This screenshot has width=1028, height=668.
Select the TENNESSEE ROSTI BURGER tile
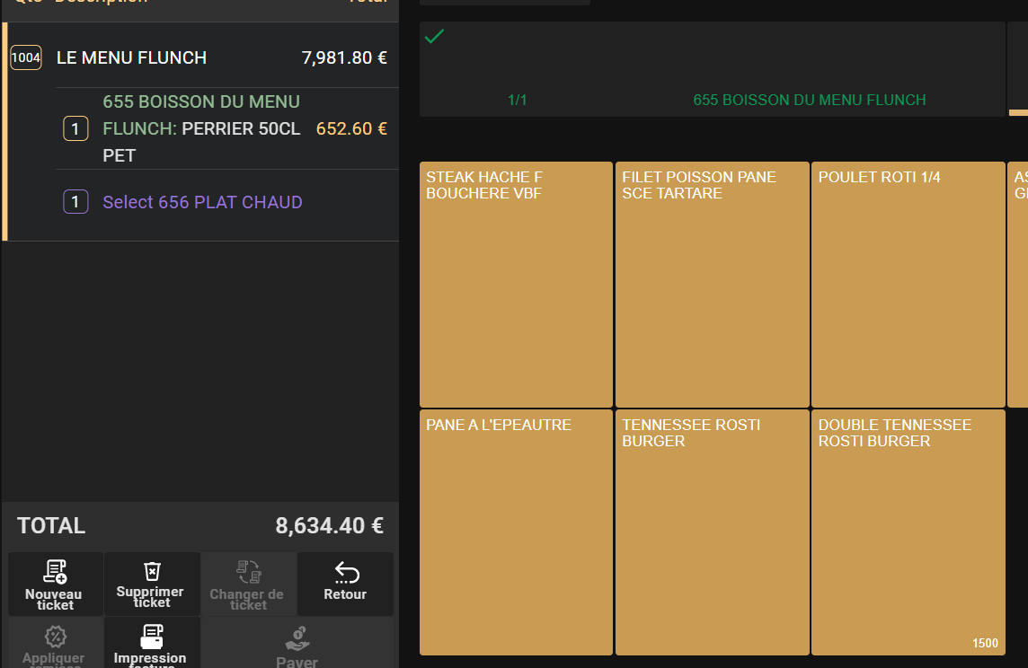point(712,532)
